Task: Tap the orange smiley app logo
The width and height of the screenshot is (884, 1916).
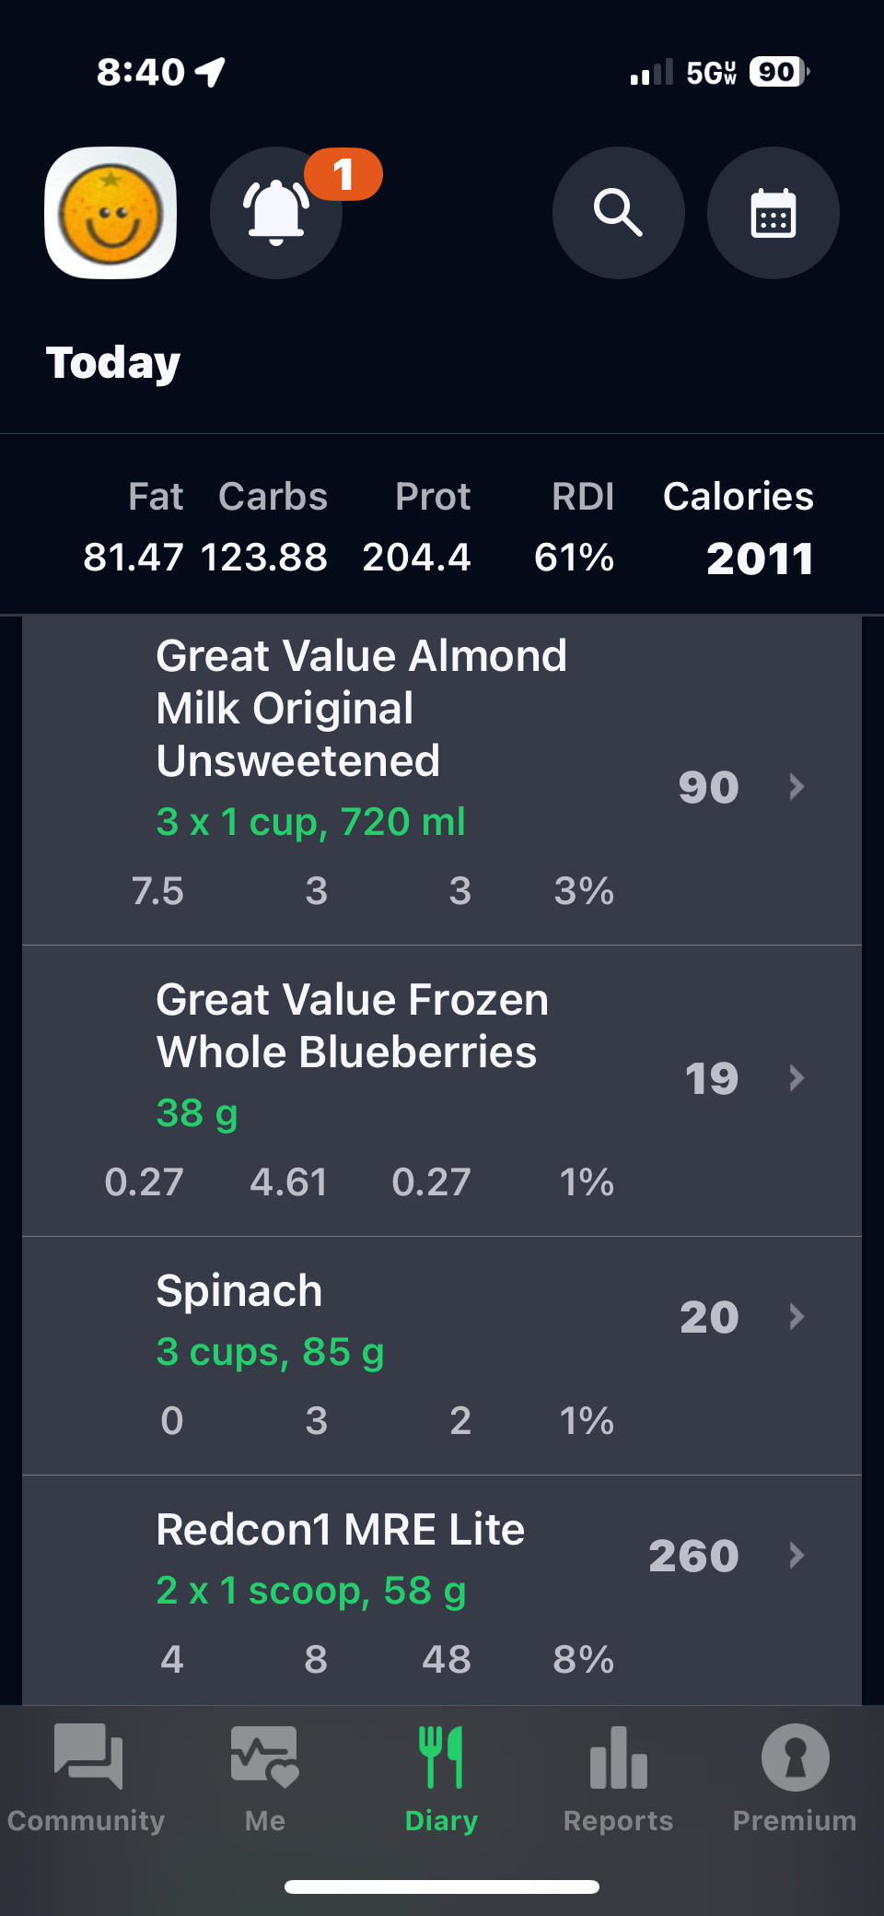Action: (110, 213)
